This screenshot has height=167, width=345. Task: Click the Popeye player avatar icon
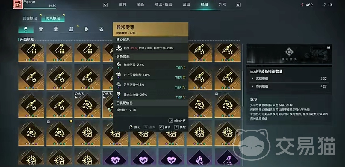pos(17,4)
